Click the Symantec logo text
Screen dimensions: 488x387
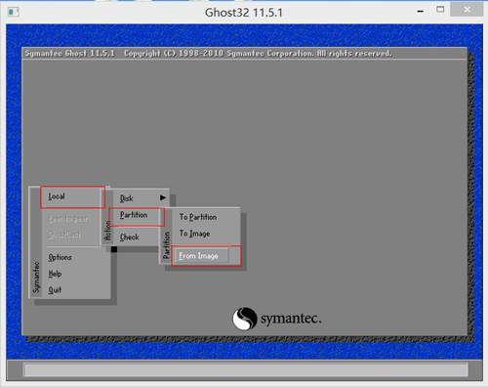pyautogui.click(x=291, y=319)
